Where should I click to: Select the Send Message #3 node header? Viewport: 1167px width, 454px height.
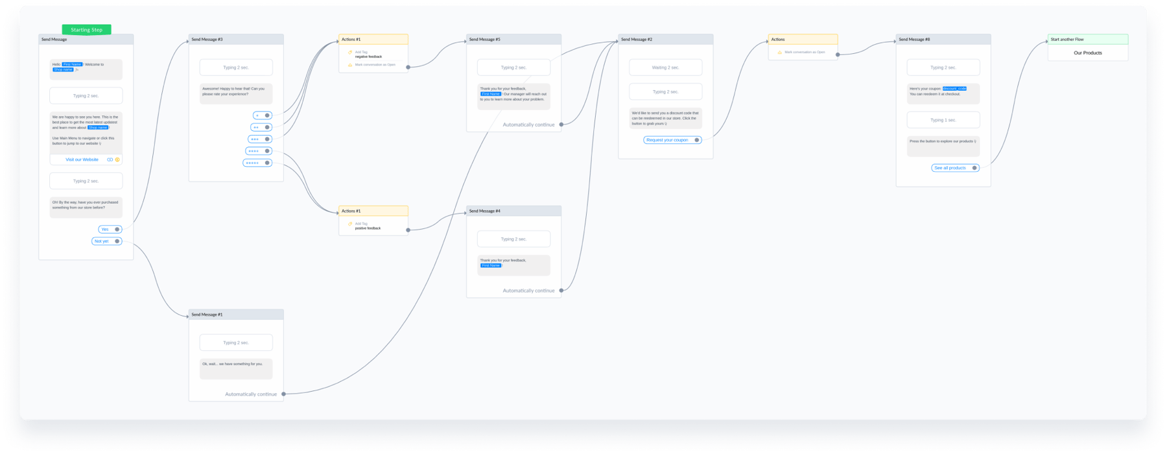point(236,40)
